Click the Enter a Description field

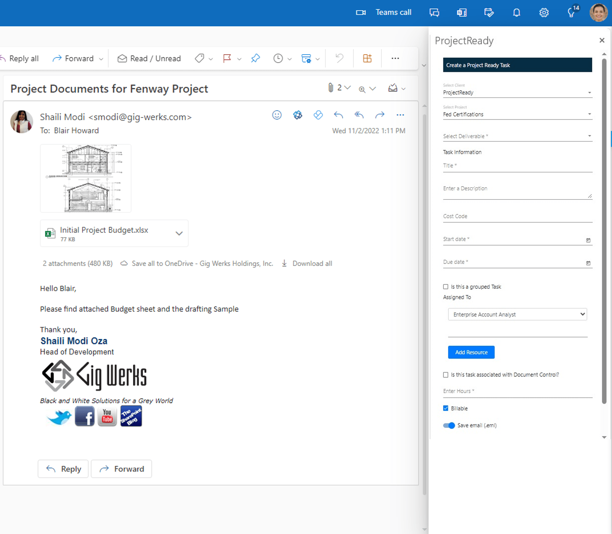coord(517,191)
